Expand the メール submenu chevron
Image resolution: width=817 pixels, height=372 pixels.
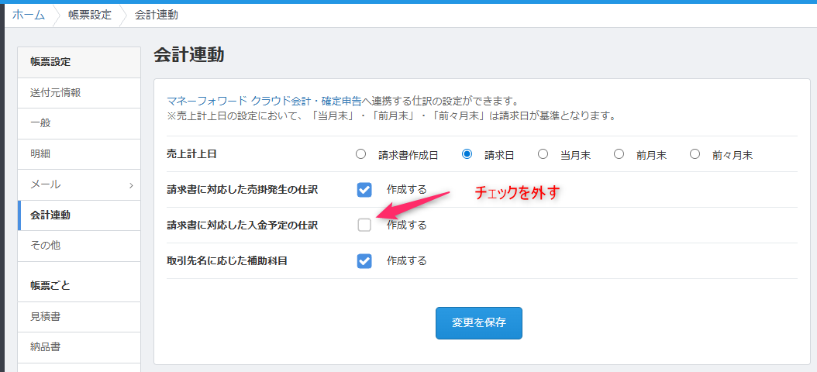tap(131, 185)
